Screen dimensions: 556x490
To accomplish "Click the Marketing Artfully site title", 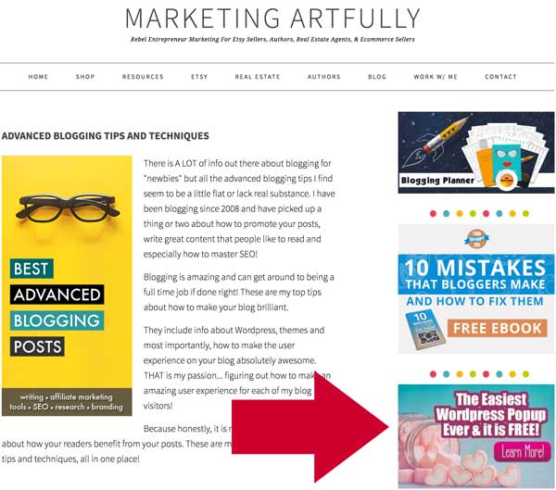I will [272, 19].
